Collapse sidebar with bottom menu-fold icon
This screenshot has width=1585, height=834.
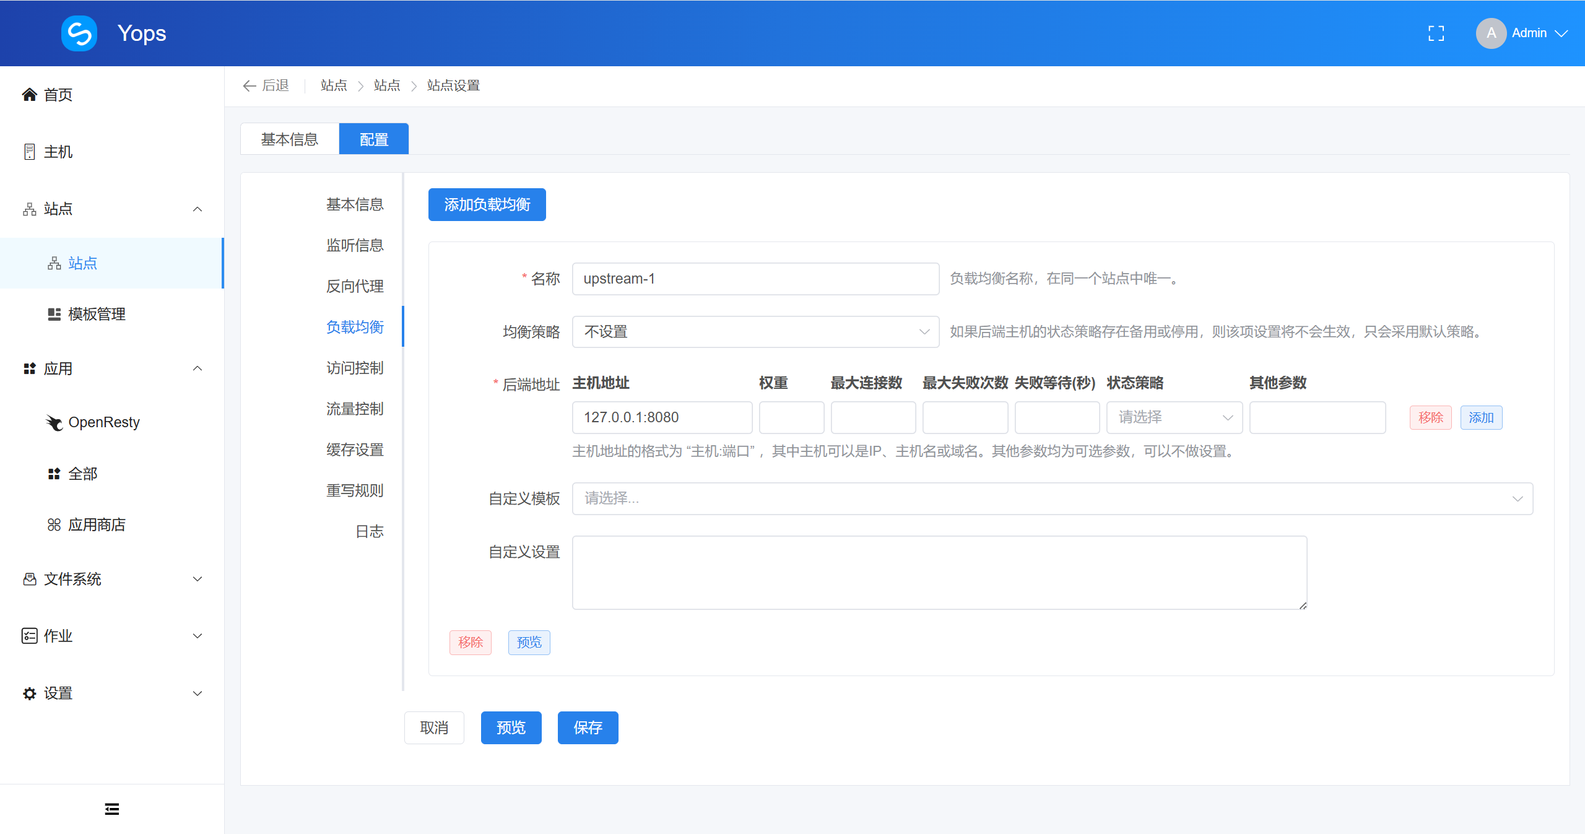[x=112, y=809]
